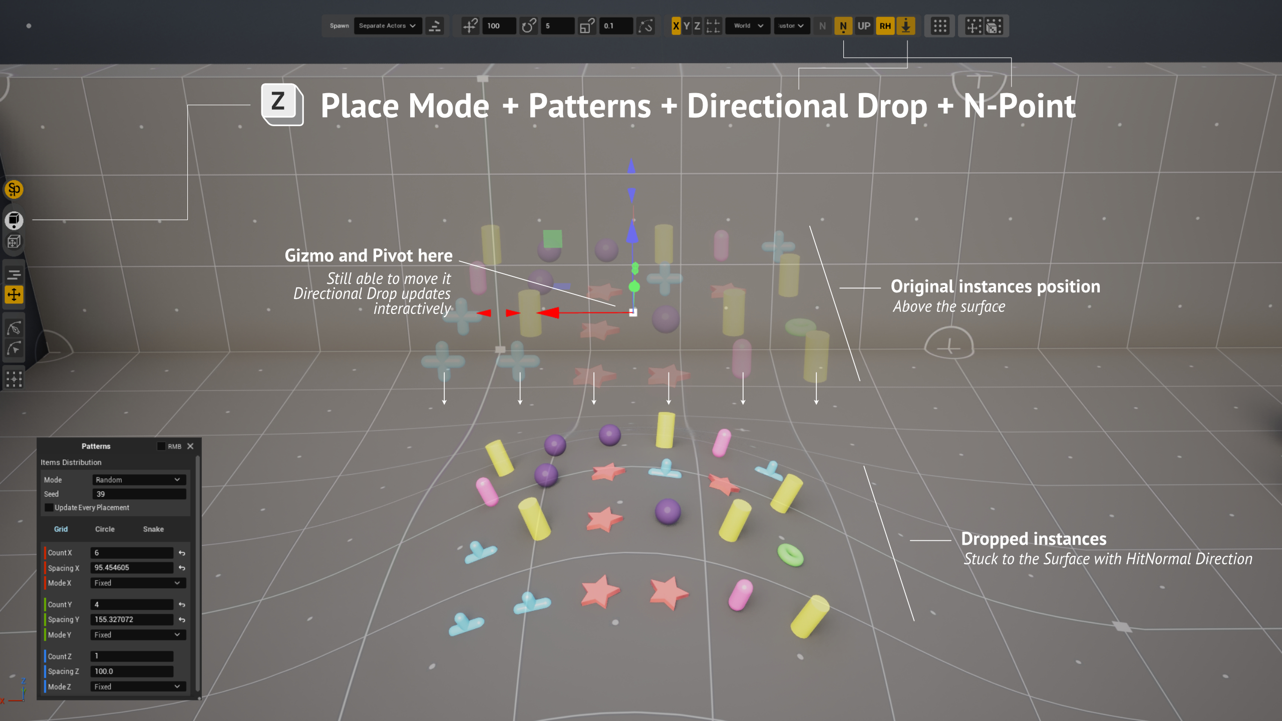Click the move-with-grid icon in toolbar
1282x721 pixels.
pyautogui.click(x=974, y=26)
